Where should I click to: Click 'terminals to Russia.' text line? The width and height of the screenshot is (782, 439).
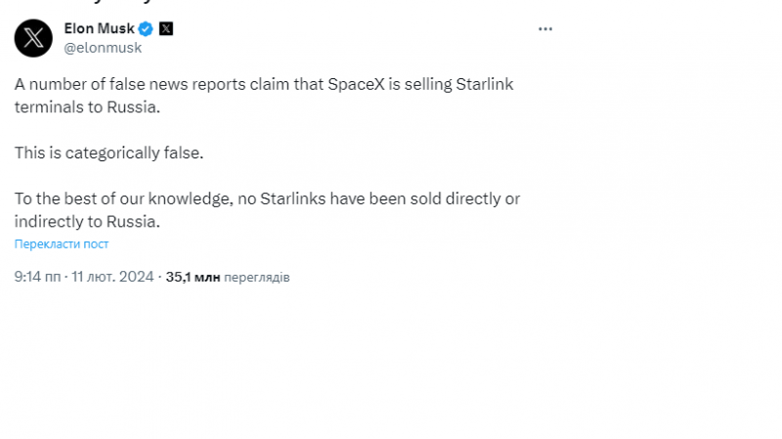click(86, 107)
